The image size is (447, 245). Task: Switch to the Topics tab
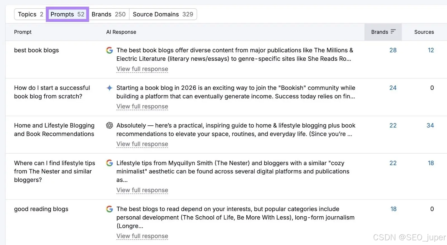[30, 14]
